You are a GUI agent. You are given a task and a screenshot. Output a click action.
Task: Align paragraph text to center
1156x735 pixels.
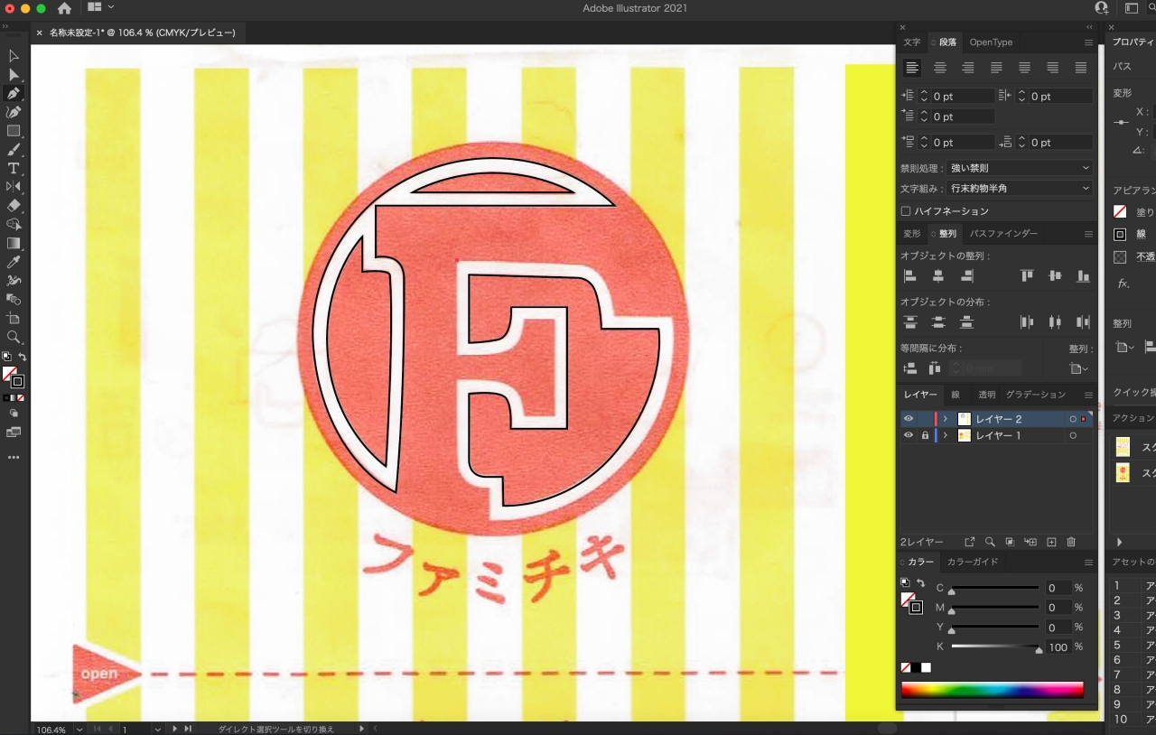[x=940, y=68]
